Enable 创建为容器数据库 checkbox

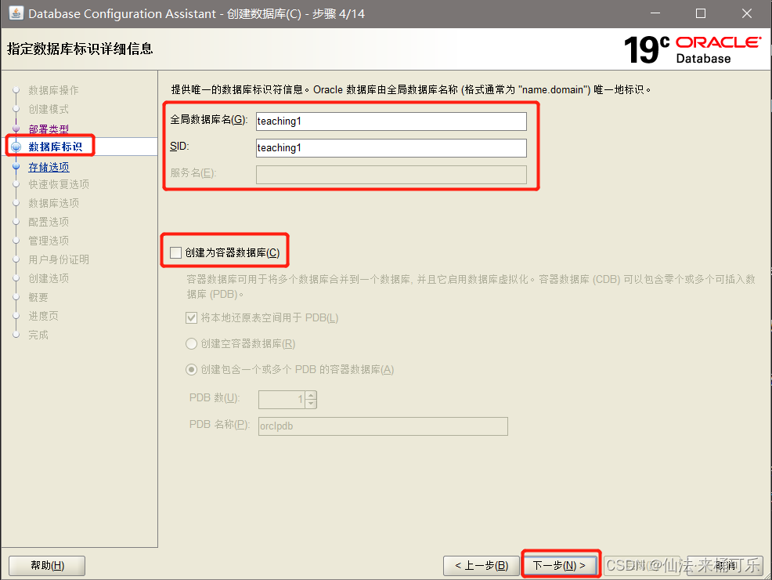[175, 253]
